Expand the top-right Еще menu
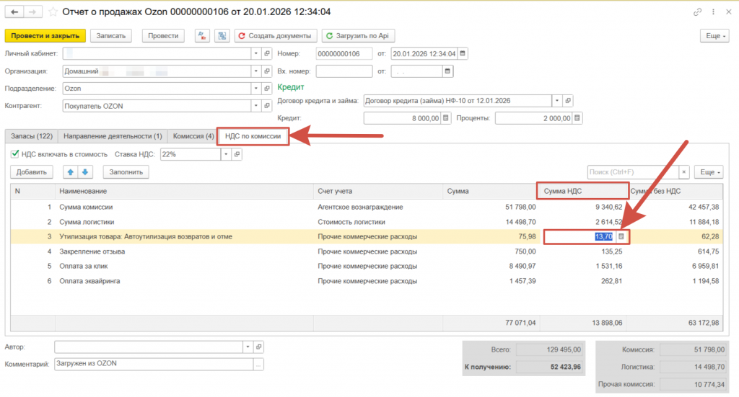 coord(714,36)
